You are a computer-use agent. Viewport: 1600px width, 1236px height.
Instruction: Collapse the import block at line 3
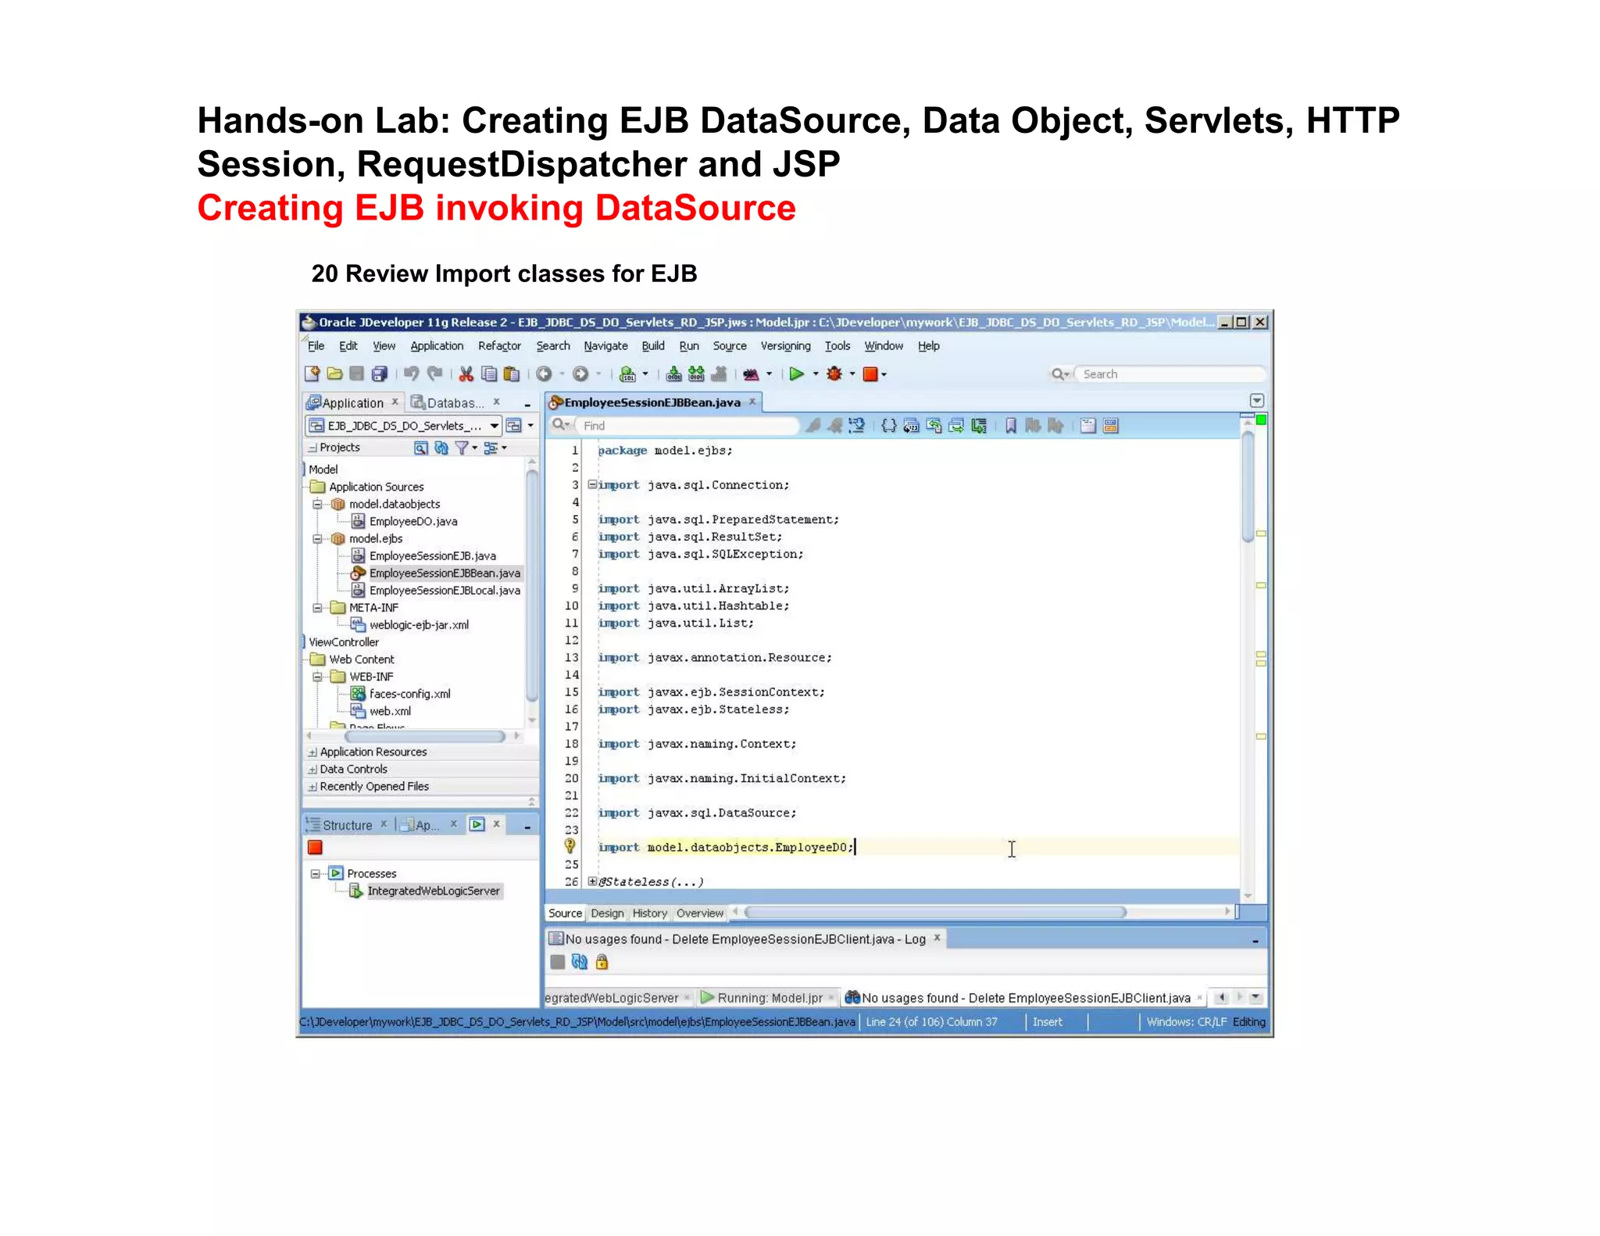point(592,484)
